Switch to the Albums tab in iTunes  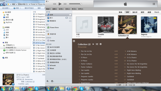point(127,12)
